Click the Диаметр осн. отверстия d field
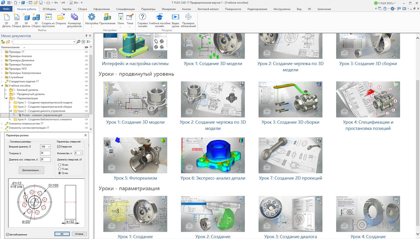 tap(45, 159)
